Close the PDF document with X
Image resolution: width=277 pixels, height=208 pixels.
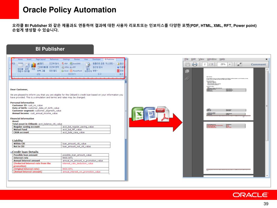point(266,59)
